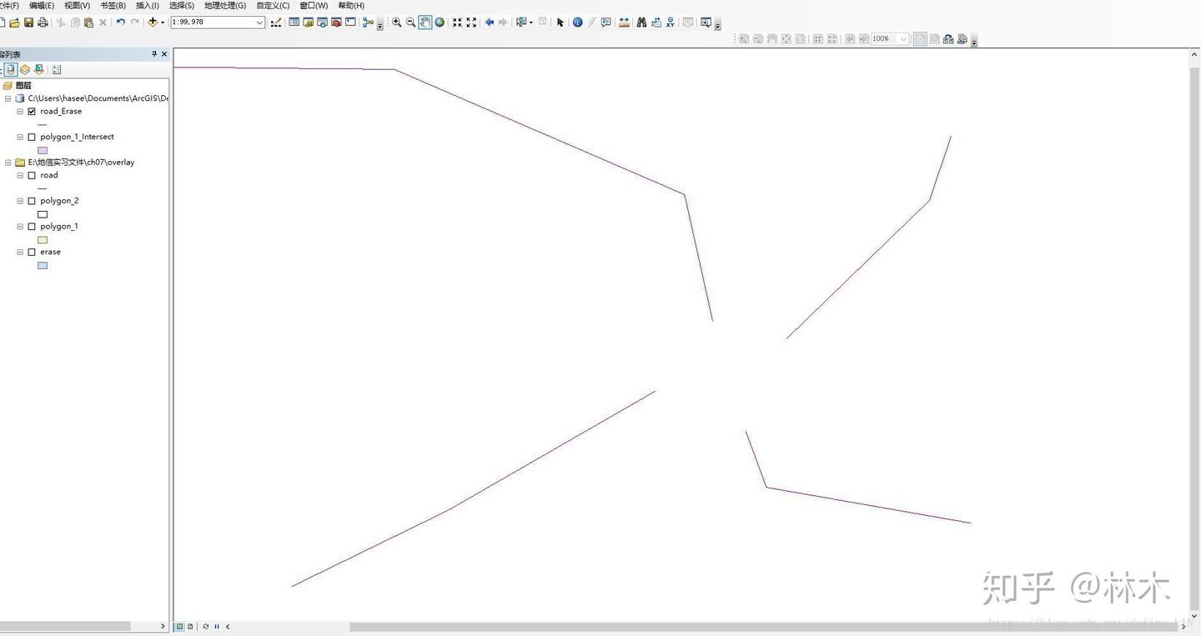Viewport: 1201px width, 636px height.
Task: Open the Table of Contents window icon
Action: coord(294,23)
